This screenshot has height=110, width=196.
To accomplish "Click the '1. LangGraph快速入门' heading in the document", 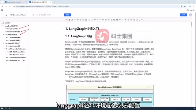I will pos(82,29).
